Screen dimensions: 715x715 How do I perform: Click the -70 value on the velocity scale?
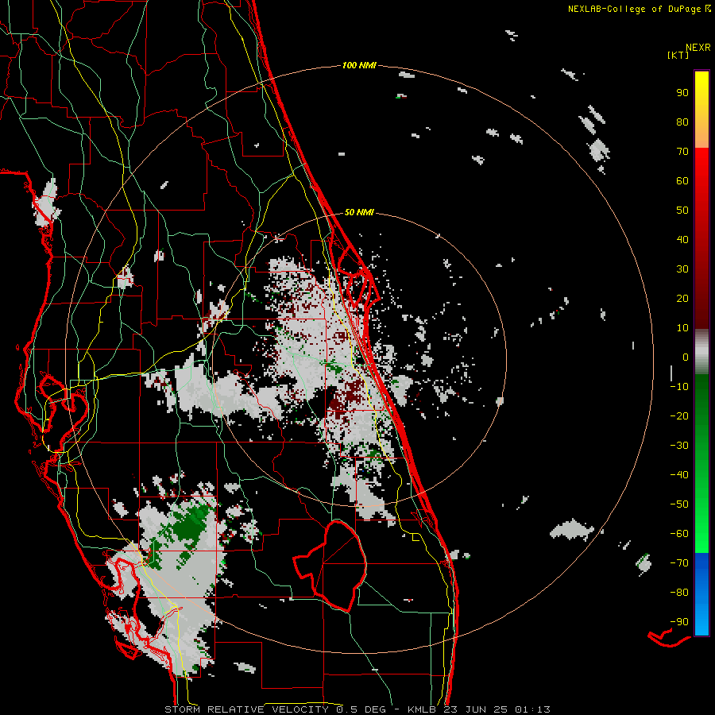point(679,563)
